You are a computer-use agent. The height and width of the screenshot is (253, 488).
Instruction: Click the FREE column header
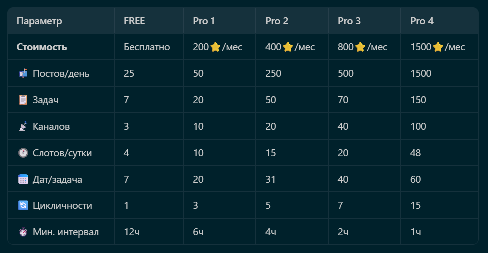(134, 21)
